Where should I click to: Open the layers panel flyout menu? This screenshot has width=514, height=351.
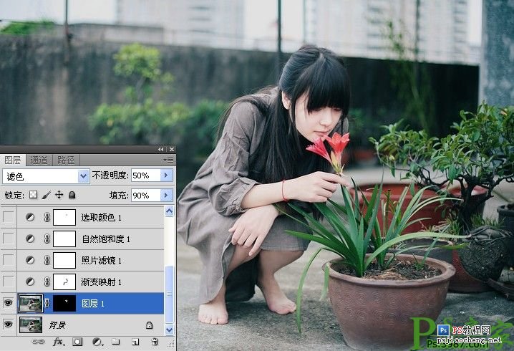coord(168,160)
